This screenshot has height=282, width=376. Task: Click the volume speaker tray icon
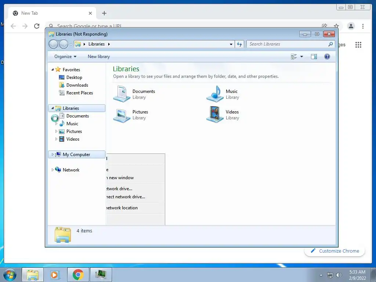(339, 275)
